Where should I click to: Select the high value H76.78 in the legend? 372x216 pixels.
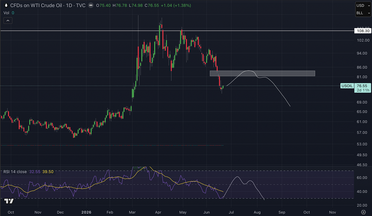click(120, 5)
